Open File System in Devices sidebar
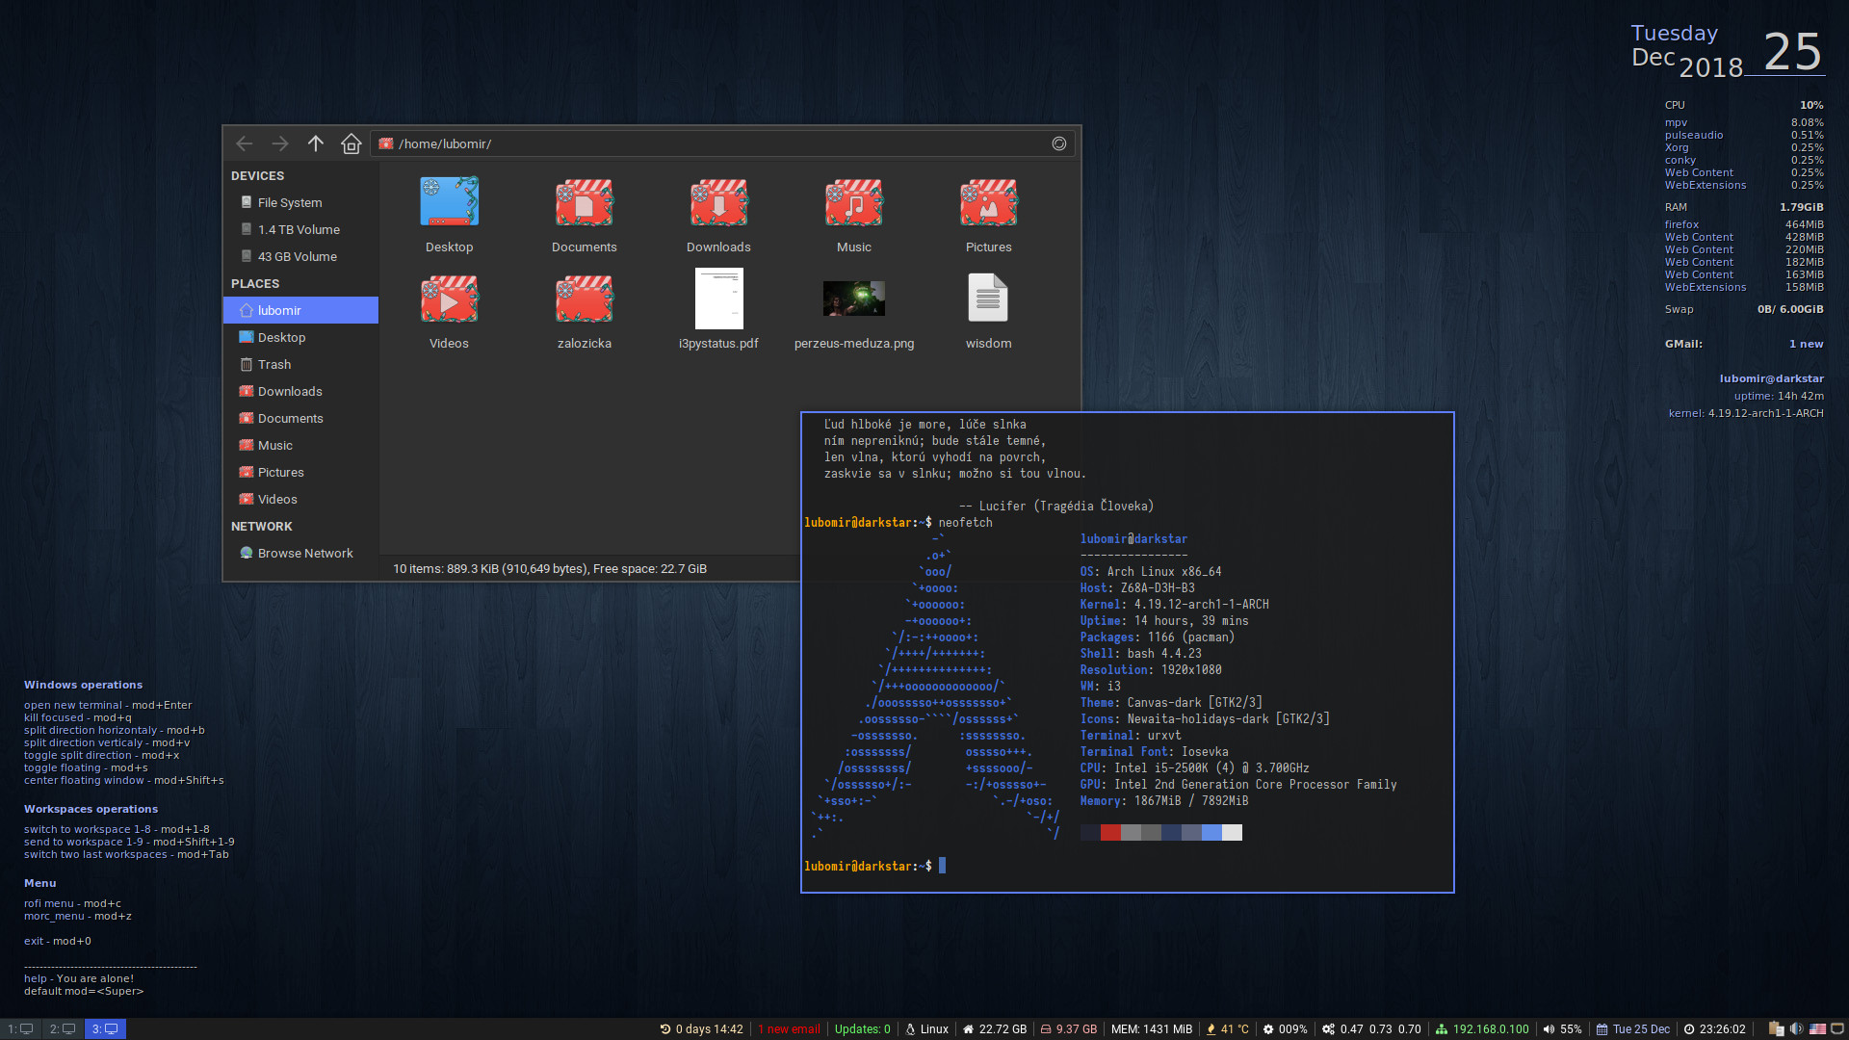The height and width of the screenshot is (1040, 1849). click(x=300, y=202)
